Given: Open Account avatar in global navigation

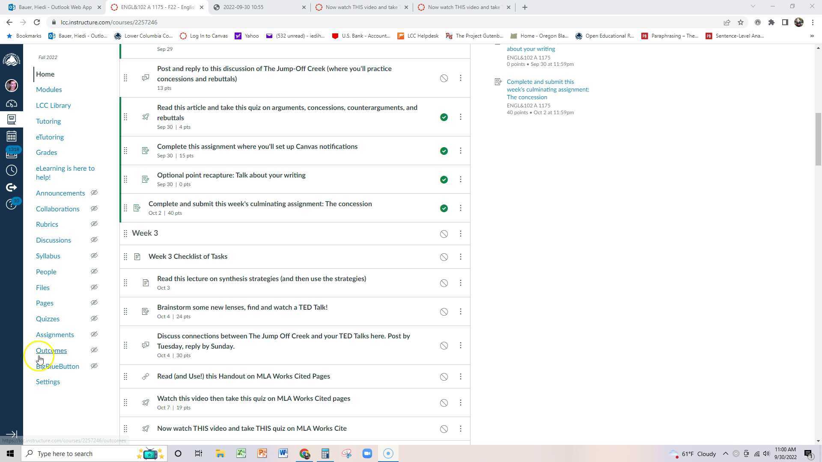Looking at the screenshot, I should click(12, 86).
